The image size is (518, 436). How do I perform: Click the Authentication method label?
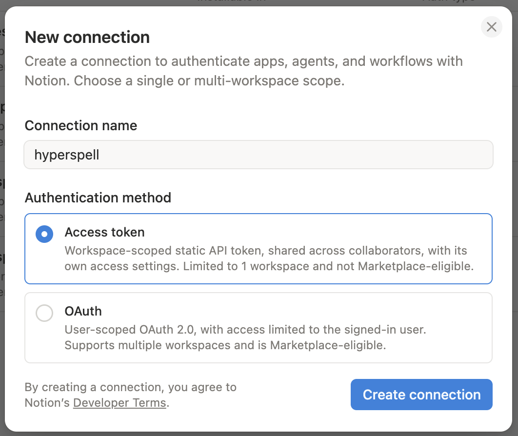[x=98, y=198]
